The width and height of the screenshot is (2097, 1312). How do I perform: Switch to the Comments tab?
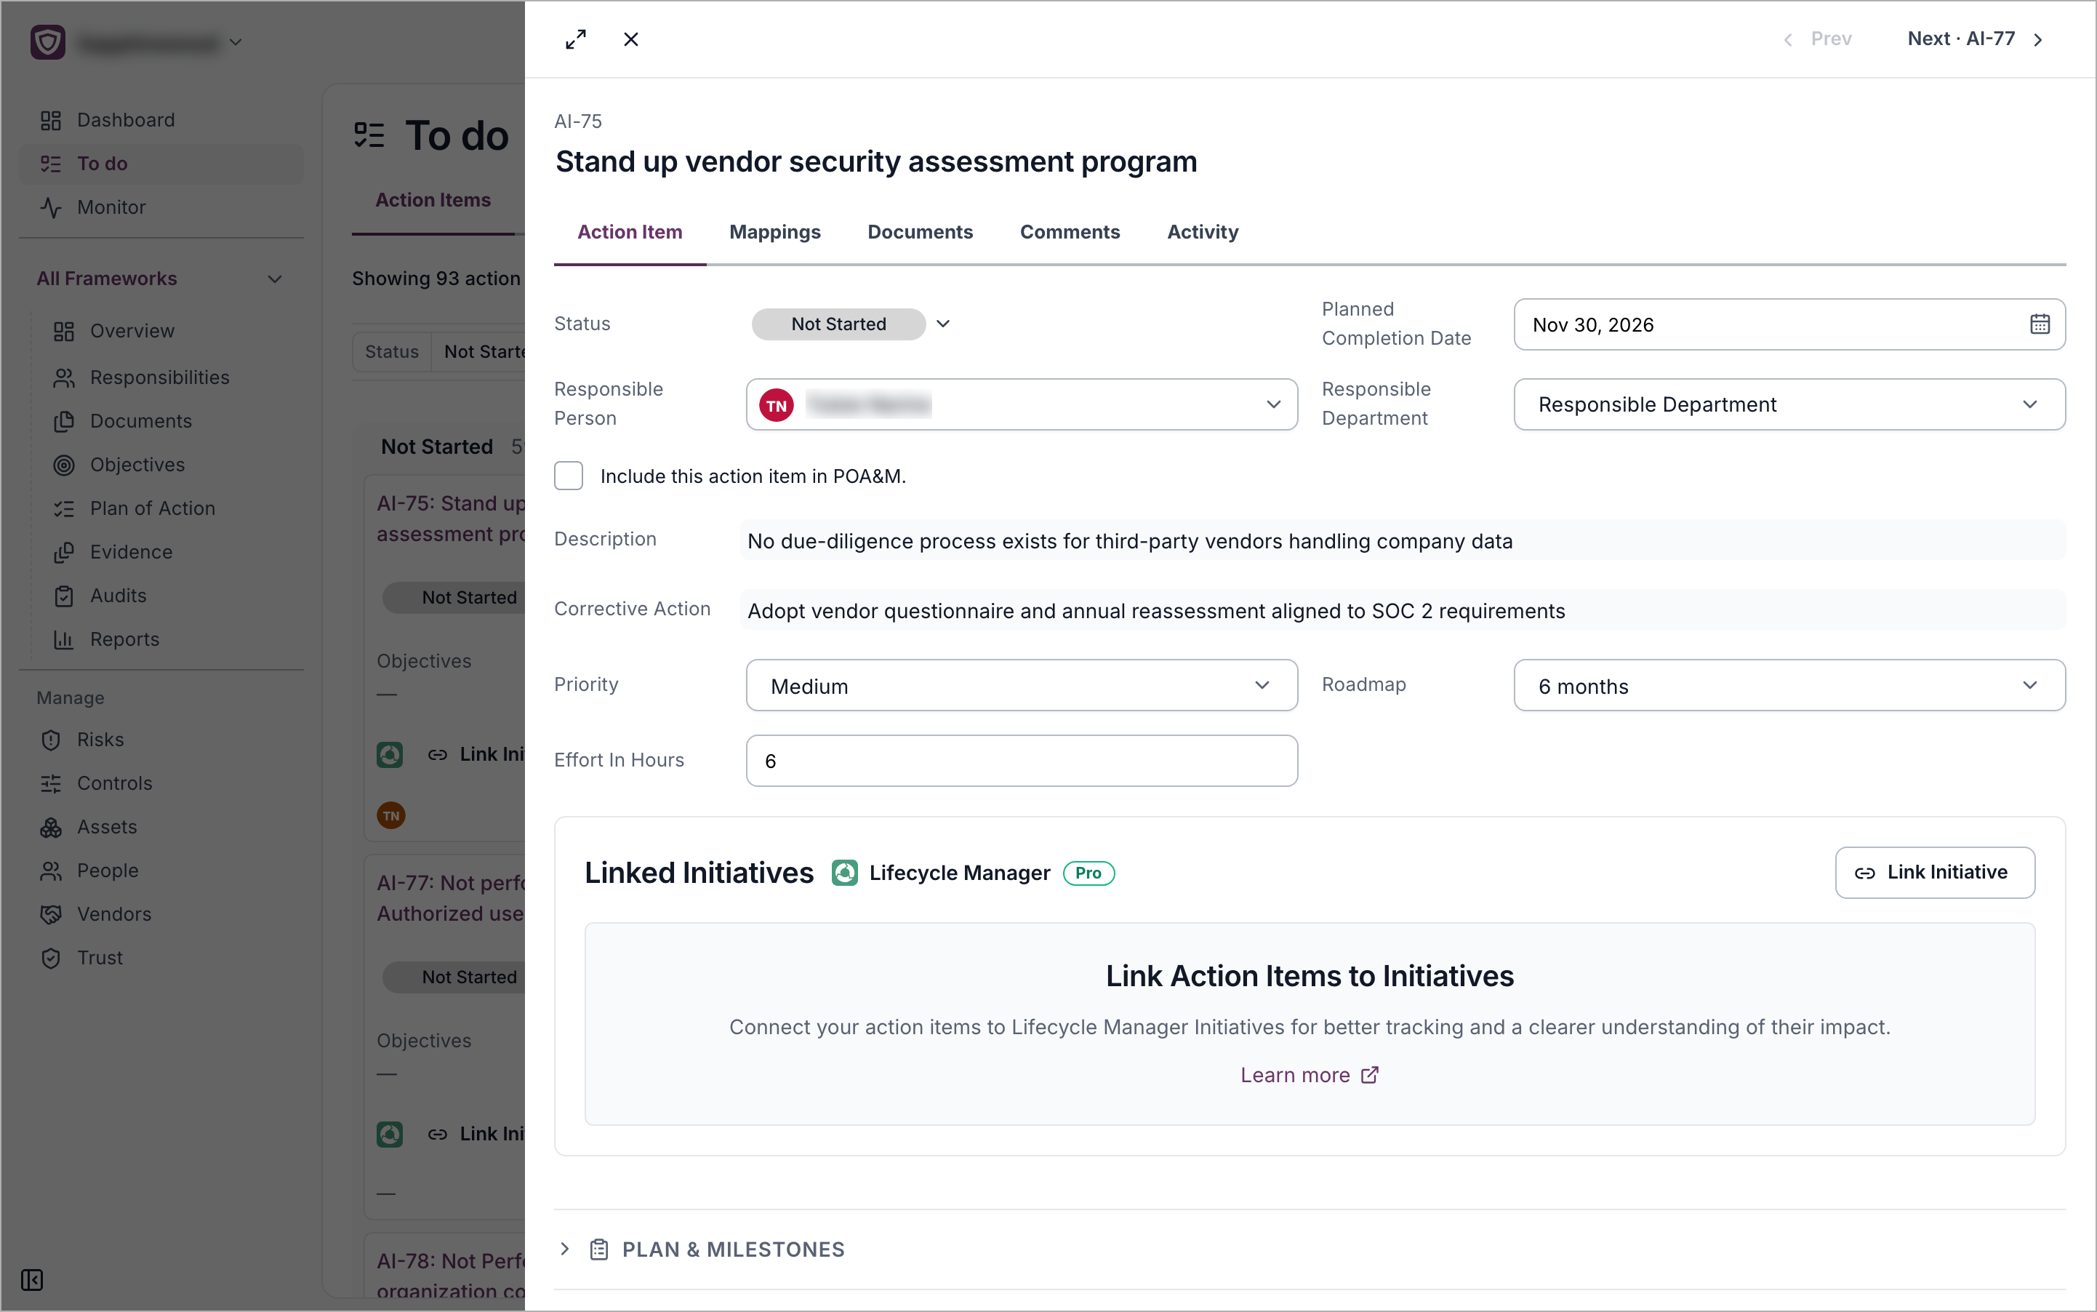coord(1069,232)
